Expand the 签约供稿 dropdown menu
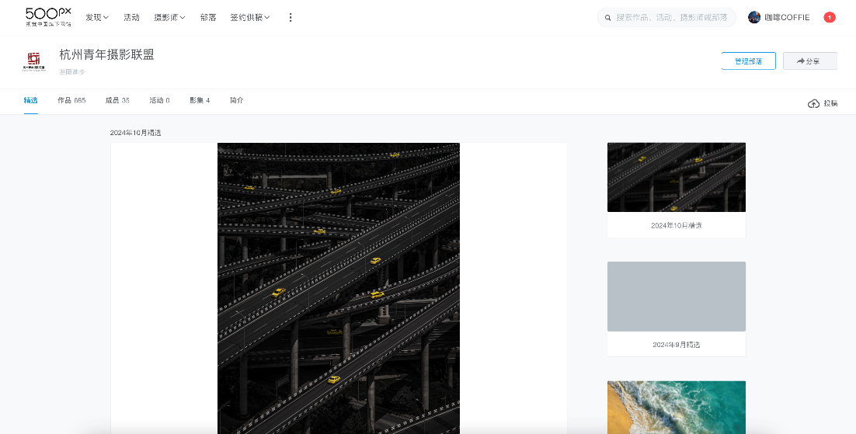Viewport: 856px width, 434px height. tap(250, 18)
